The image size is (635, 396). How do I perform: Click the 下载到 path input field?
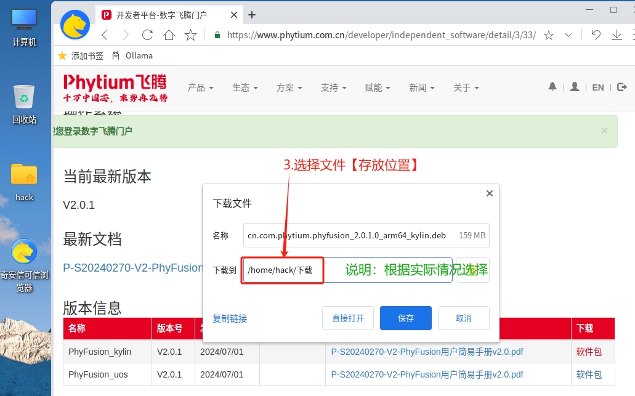pos(348,270)
